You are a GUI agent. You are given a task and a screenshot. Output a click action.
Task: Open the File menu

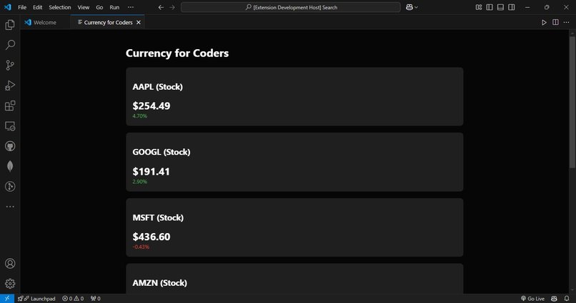tap(22, 7)
